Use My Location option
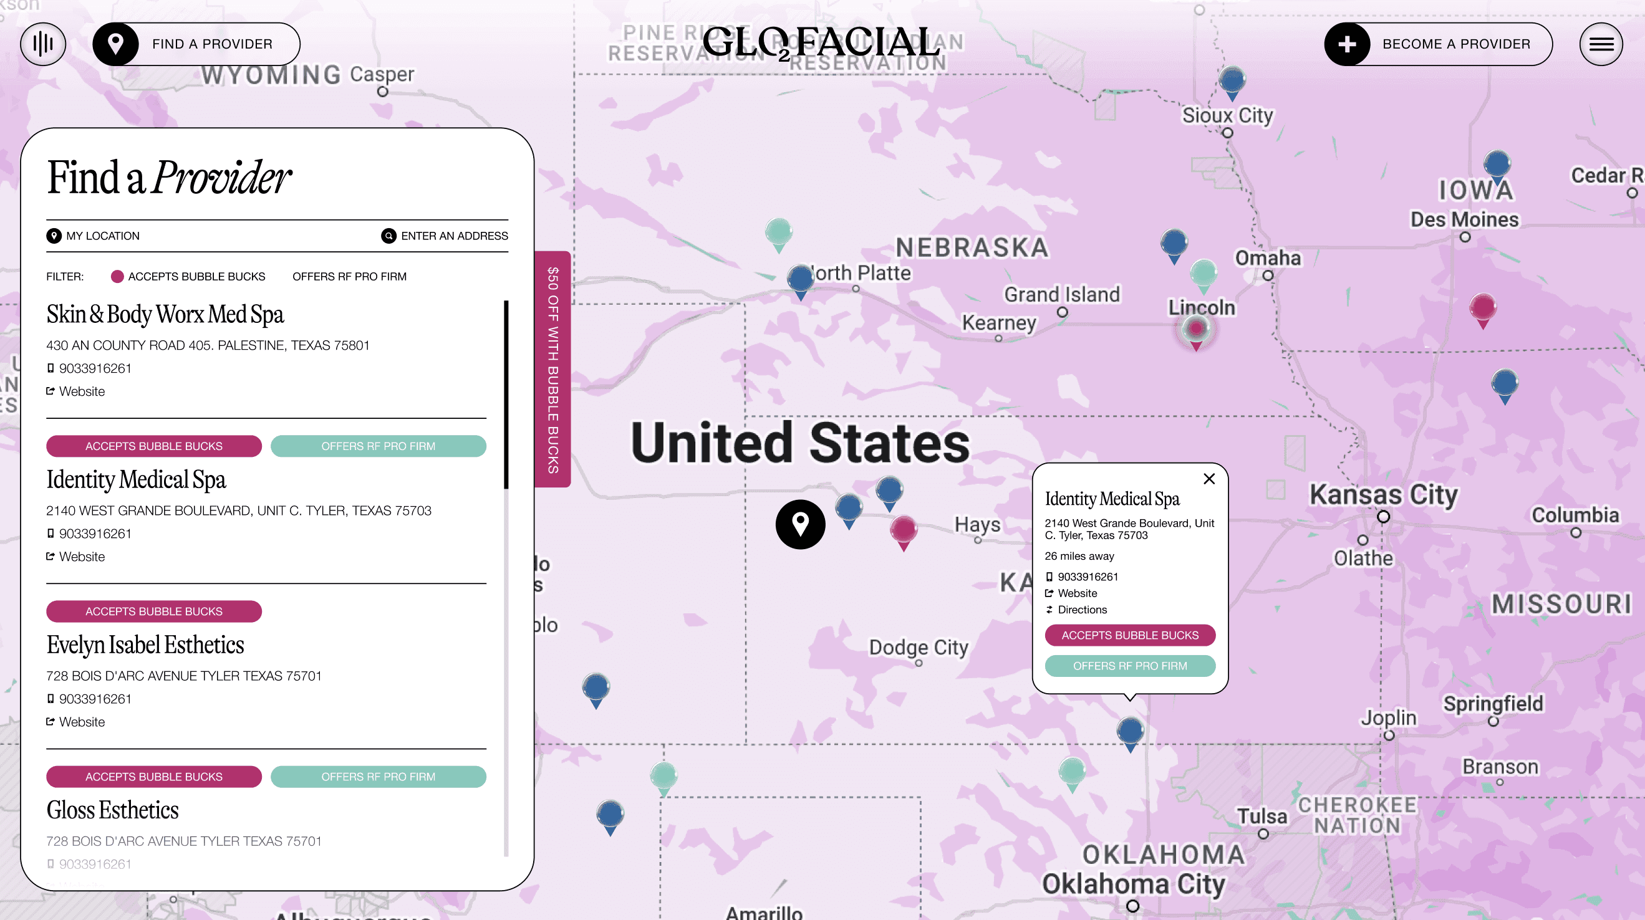This screenshot has height=920, width=1645. pyautogui.click(x=94, y=236)
